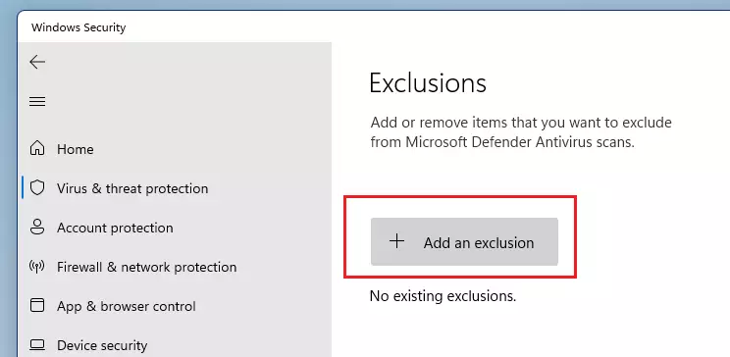Open the hamburger navigation menu
The width and height of the screenshot is (730, 357).
(x=37, y=101)
